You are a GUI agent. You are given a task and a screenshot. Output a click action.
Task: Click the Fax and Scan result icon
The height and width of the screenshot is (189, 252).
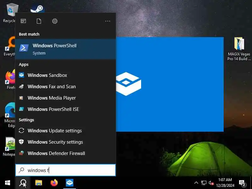[21, 86]
